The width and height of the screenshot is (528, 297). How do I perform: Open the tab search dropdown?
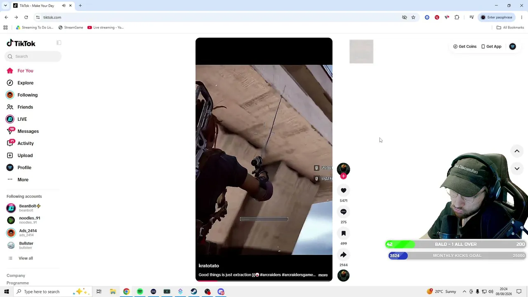tap(5, 6)
